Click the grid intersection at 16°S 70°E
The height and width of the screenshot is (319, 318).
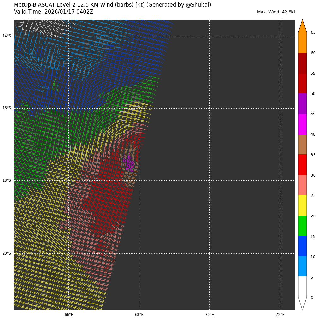209,108
